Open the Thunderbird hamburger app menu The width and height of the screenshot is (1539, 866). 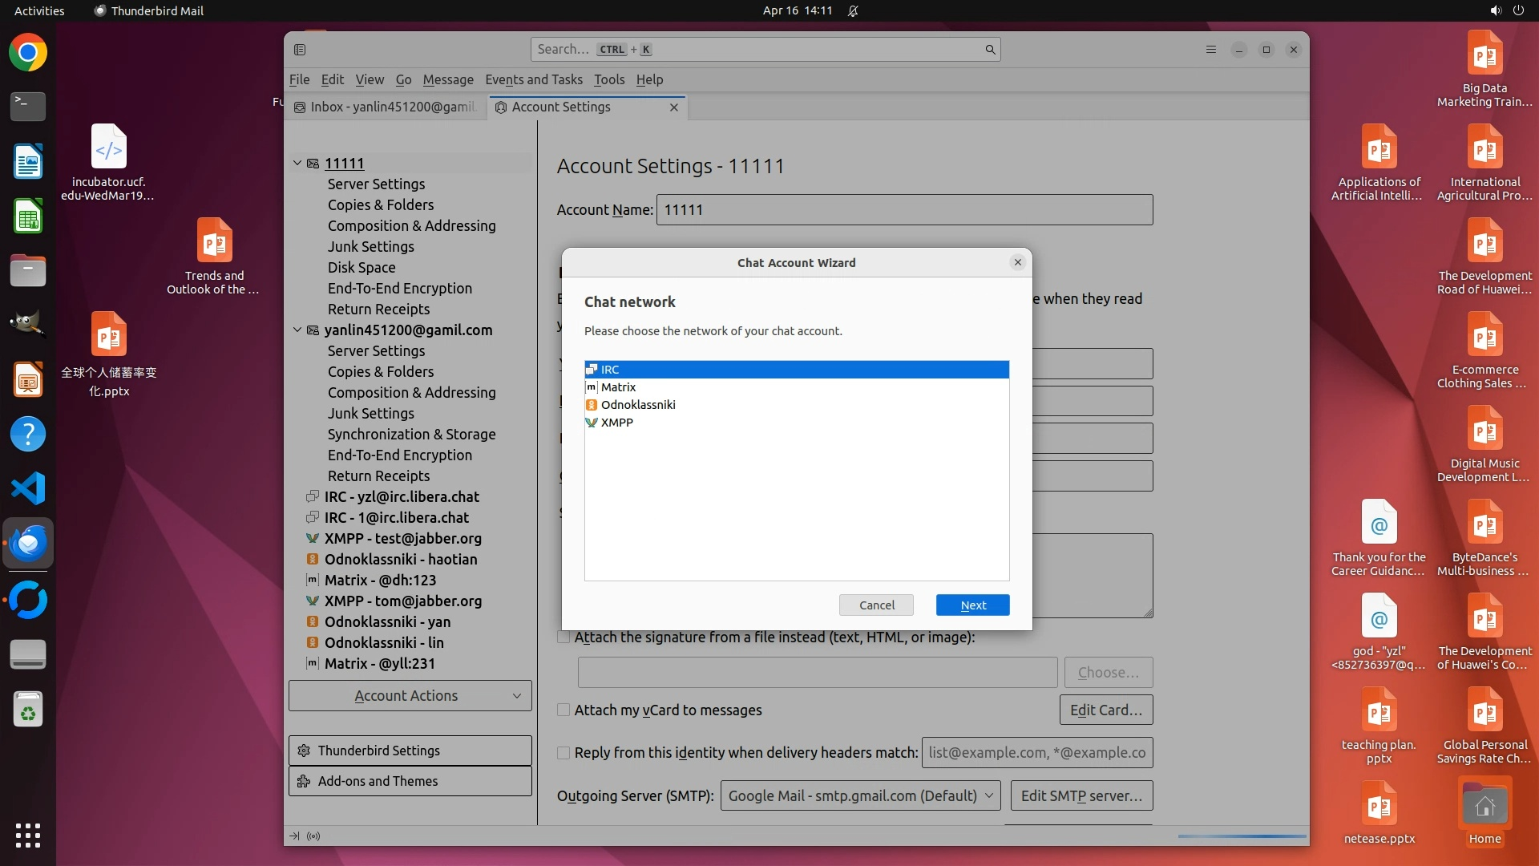point(1211,50)
